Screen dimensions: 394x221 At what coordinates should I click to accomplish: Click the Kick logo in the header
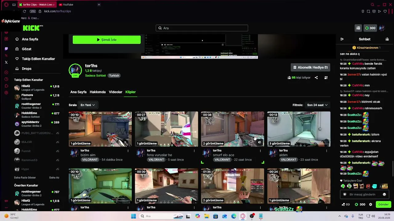click(x=33, y=28)
